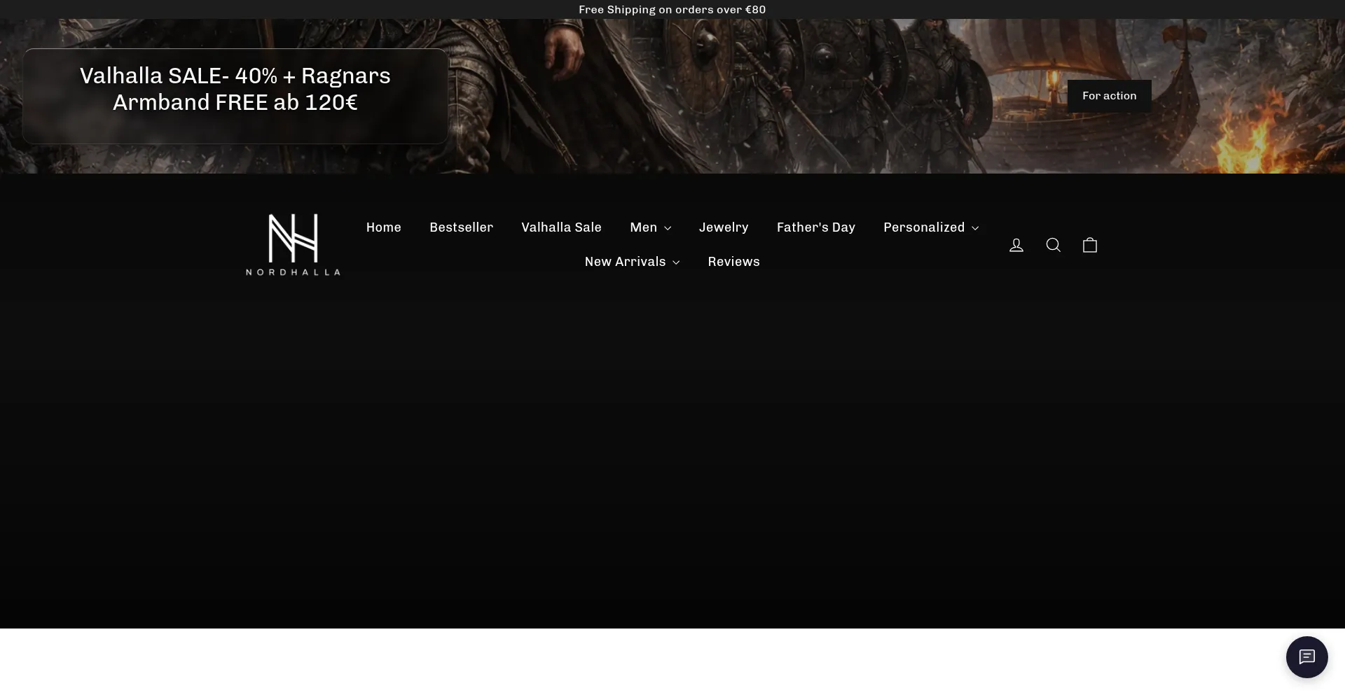Image resolution: width=1345 pixels, height=695 pixels.
Task: Open the shopping bag cart icon
Action: click(1090, 245)
